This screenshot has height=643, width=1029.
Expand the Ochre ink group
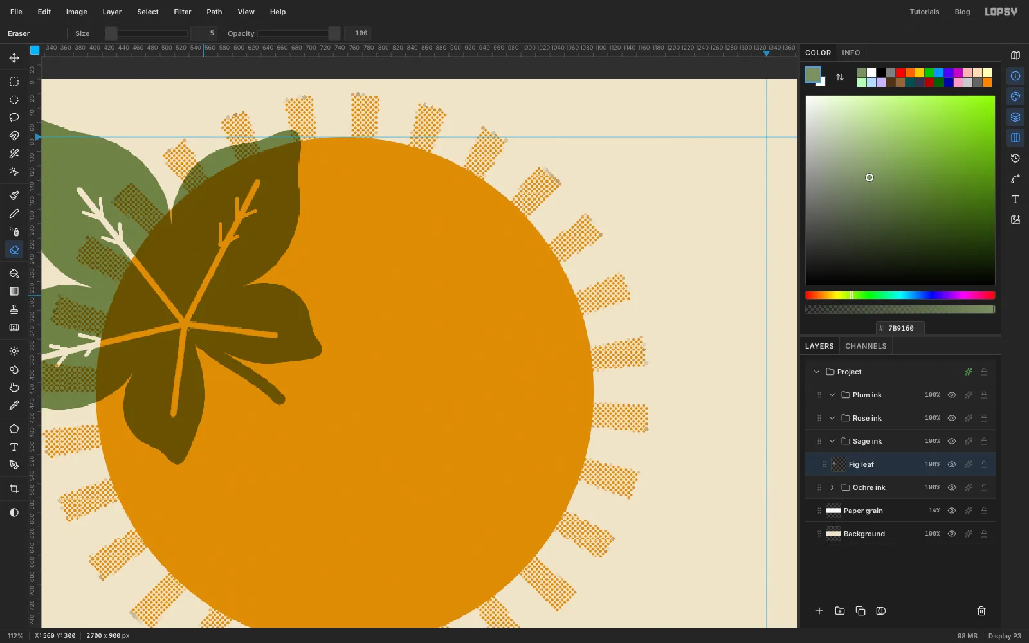(x=832, y=487)
